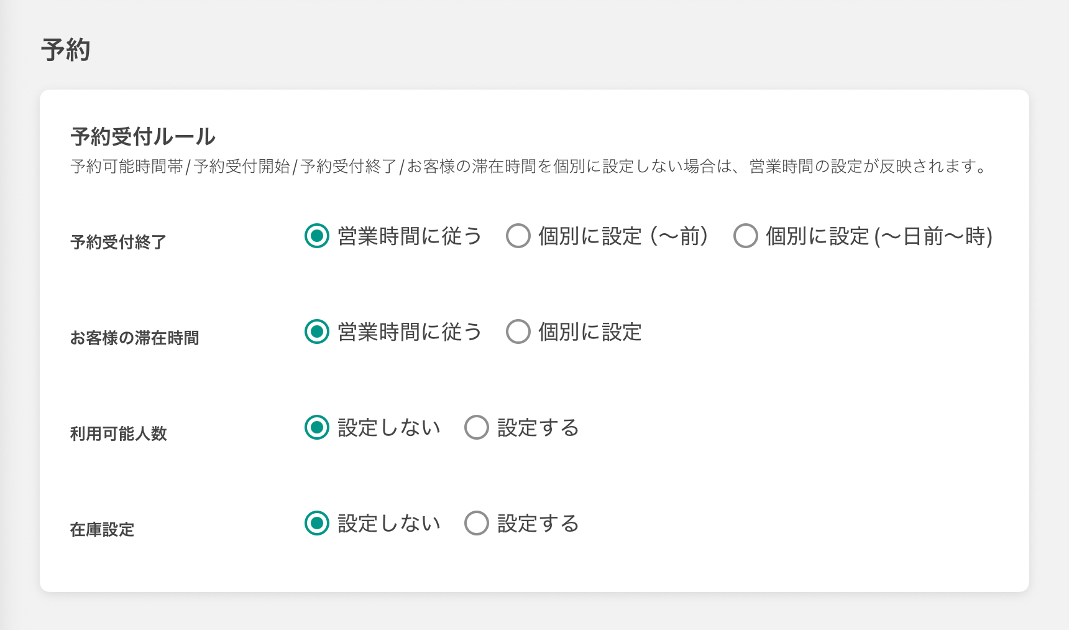This screenshot has height=630, width=1069.
Task: Select 営業時間に従う for 予約受付終了
Action: [317, 236]
